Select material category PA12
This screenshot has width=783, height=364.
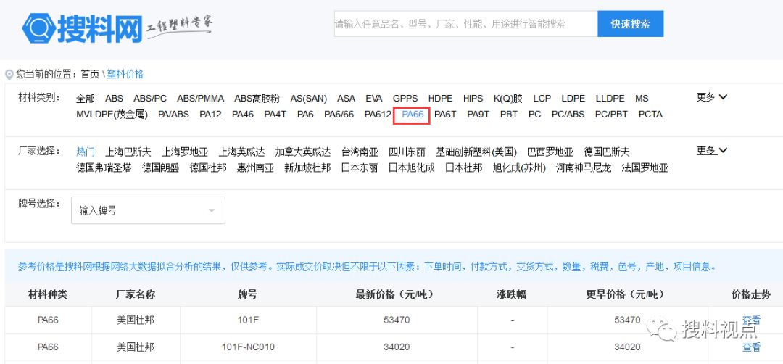(210, 115)
